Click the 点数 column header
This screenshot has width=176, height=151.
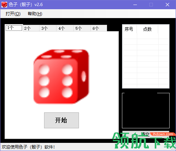point(148,29)
